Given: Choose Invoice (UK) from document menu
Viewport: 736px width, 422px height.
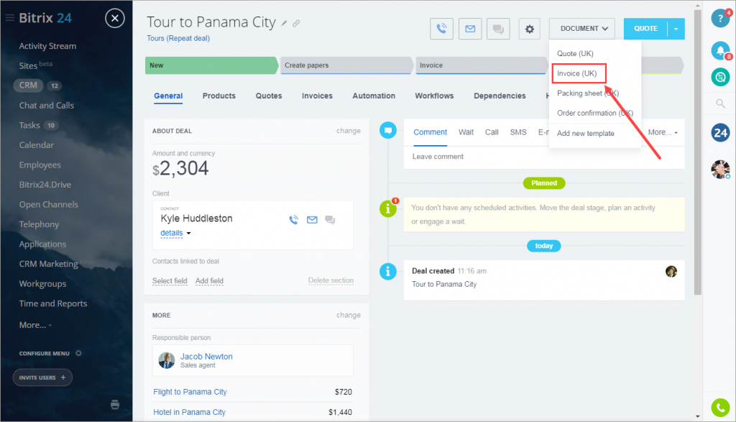Looking at the screenshot, I should (577, 73).
